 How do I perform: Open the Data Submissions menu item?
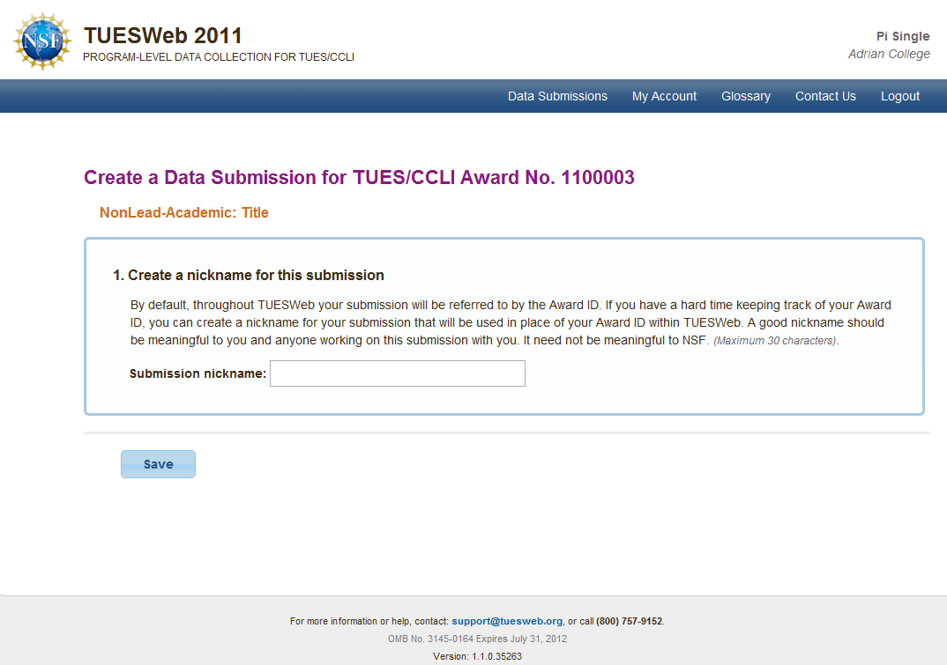click(557, 96)
